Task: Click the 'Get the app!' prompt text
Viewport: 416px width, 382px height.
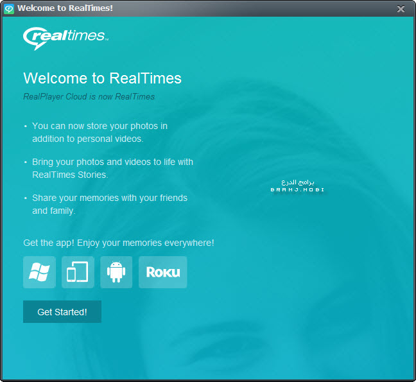Action: tap(118, 243)
